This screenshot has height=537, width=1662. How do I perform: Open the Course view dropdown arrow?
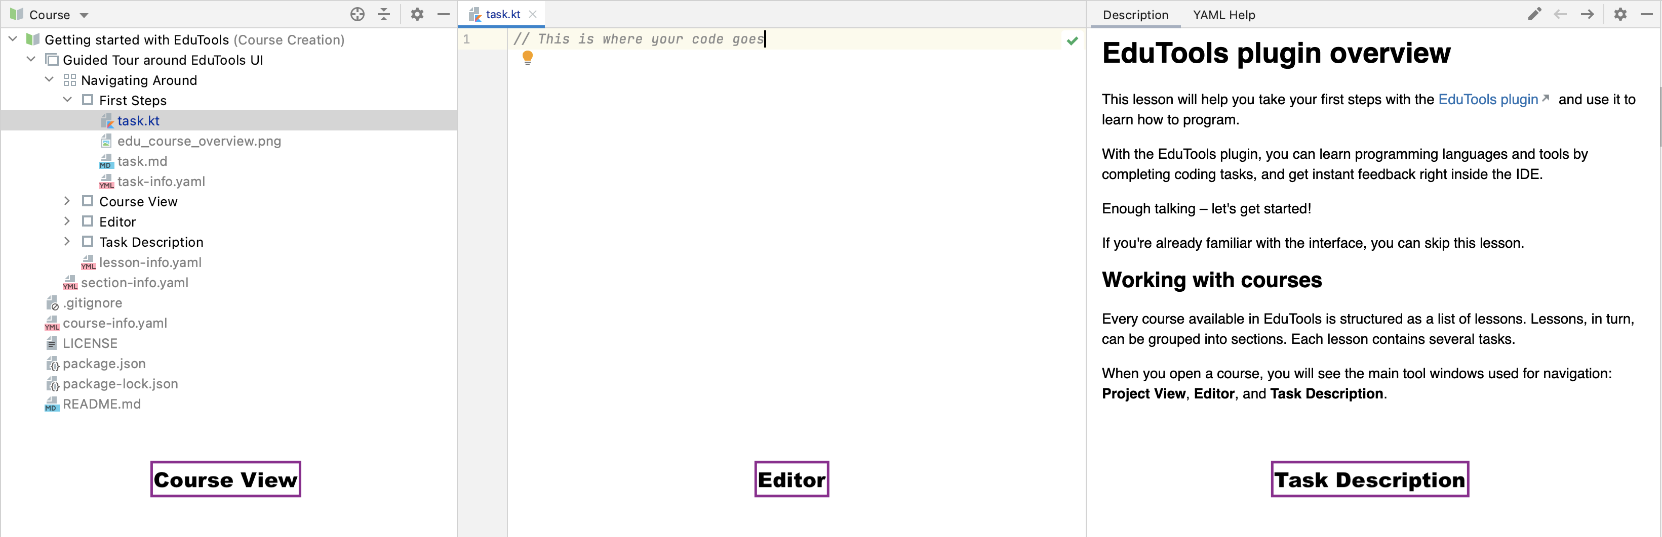point(84,15)
